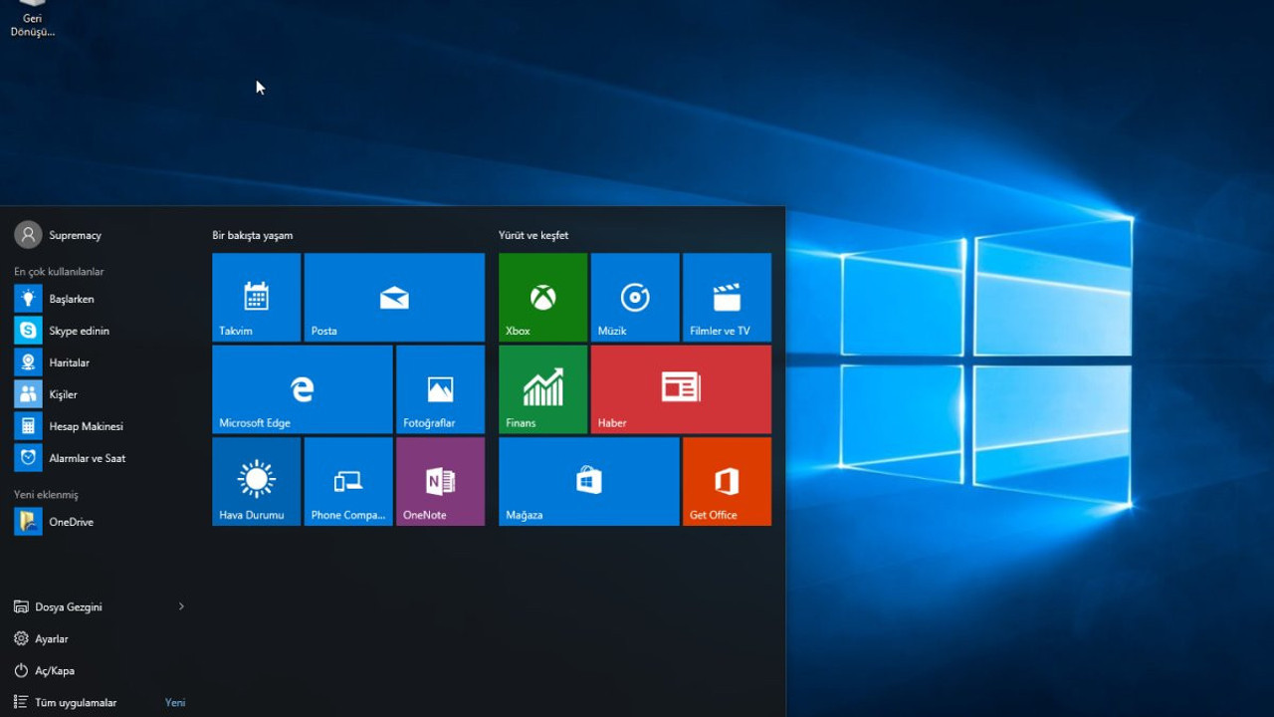Image resolution: width=1274 pixels, height=717 pixels.
Task: Open the Finans finance tile
Action: coord(542,388)
